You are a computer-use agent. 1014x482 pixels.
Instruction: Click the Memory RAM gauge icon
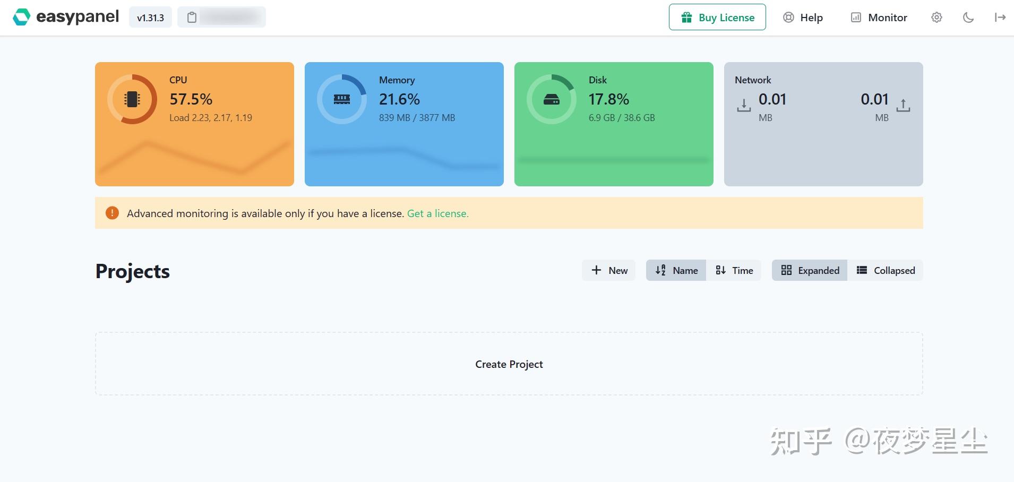click(342, 99)
